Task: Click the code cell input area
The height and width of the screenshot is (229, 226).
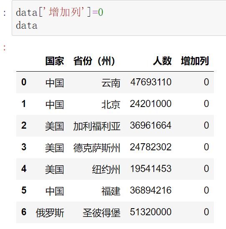Action: [119, 18]
